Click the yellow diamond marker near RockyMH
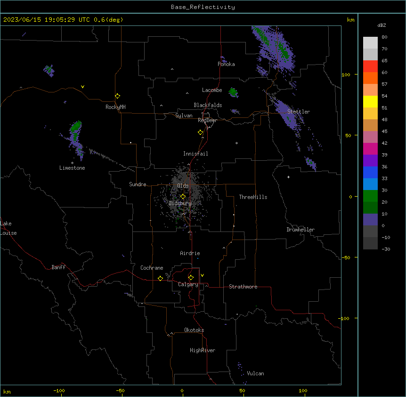The height and width of the screenshot is (397, 406). click(x=117, y=96)
